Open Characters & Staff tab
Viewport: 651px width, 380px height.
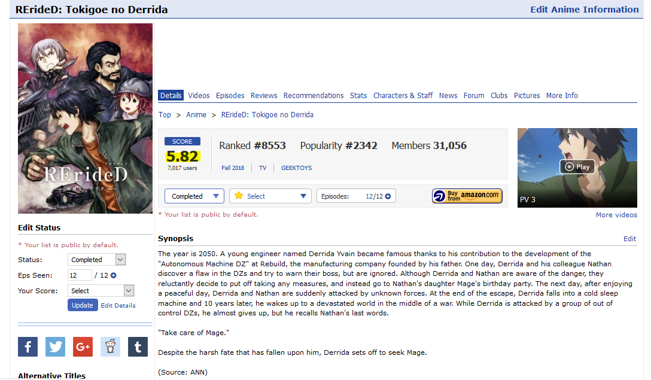click(x=403, y=96)
